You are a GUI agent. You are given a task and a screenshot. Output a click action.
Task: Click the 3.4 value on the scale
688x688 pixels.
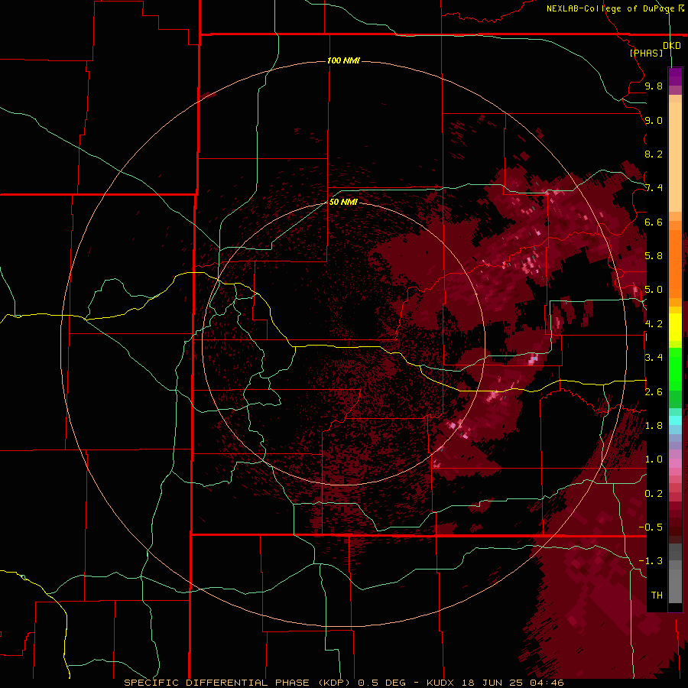click(x=654, y=358)
